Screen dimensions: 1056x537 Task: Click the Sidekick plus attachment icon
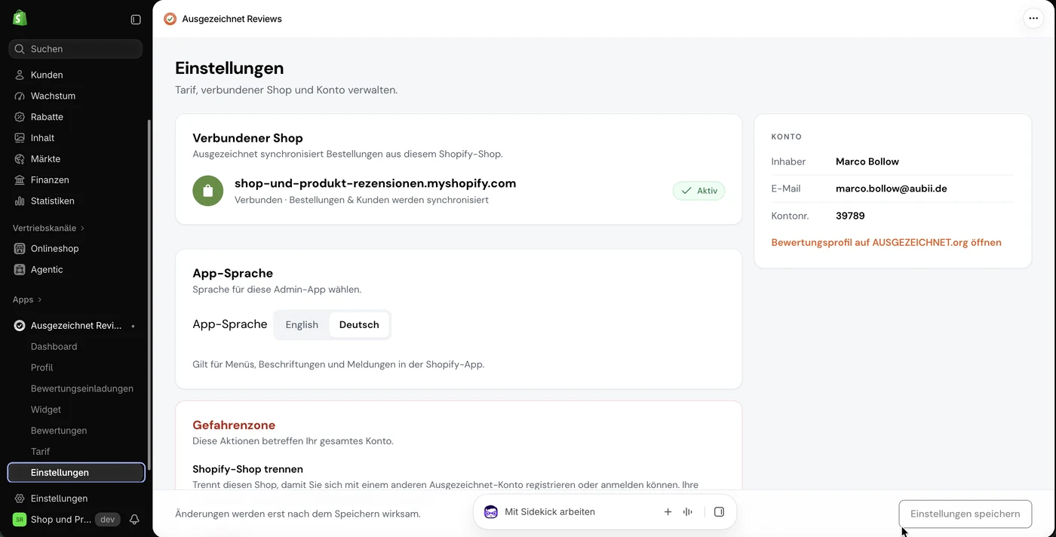point(668,512)
